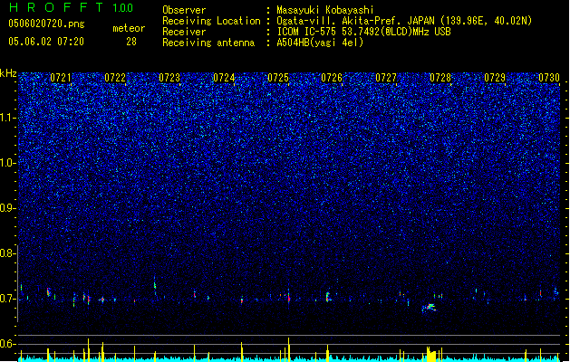Click the 0724 time marker
This screenshot has height=362, width=570.
(224, 78)
